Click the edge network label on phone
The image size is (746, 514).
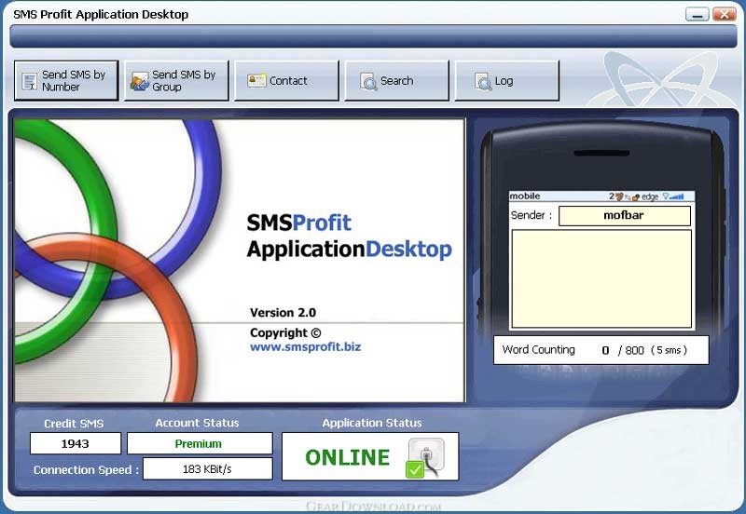650,196
